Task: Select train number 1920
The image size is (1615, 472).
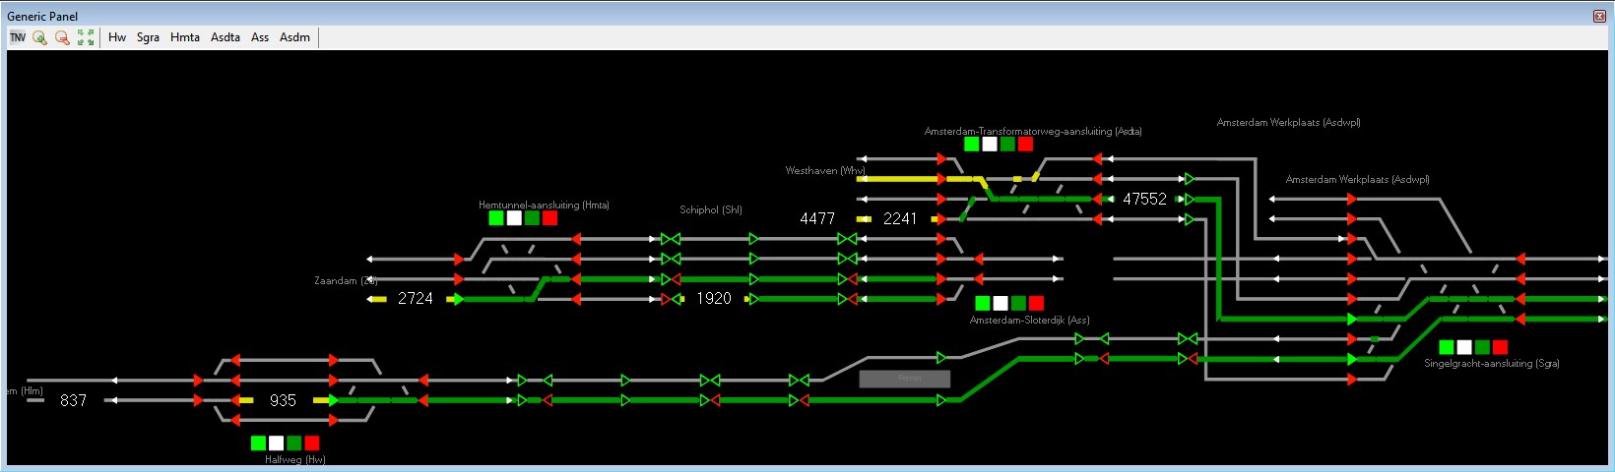Action: pyautogui.click(x=714, y=298)
